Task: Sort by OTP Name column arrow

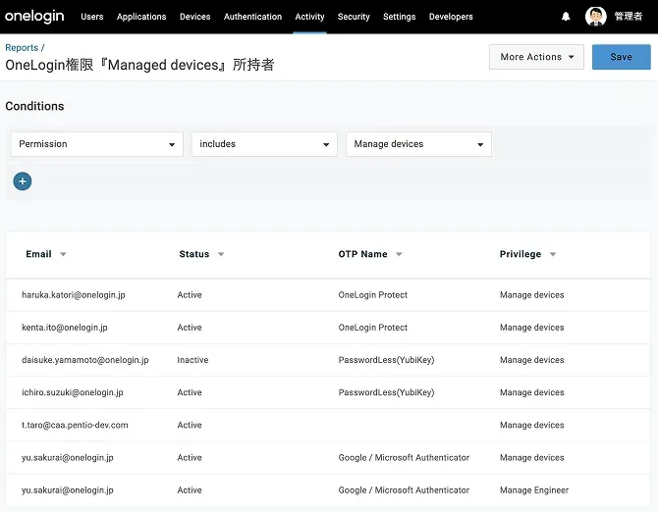Action: click(399, 255)
